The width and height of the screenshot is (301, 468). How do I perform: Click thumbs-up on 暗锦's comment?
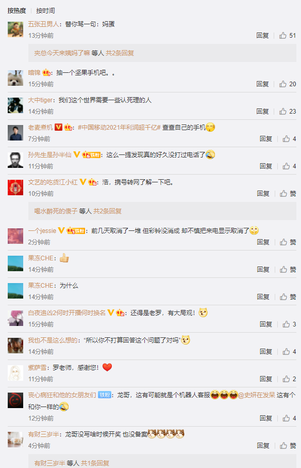click(287, 84)
